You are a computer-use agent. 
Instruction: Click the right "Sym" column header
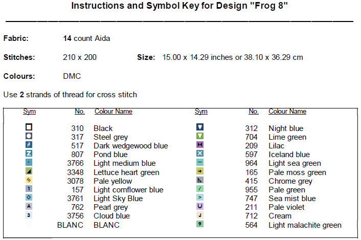click(x=201, y=111)
